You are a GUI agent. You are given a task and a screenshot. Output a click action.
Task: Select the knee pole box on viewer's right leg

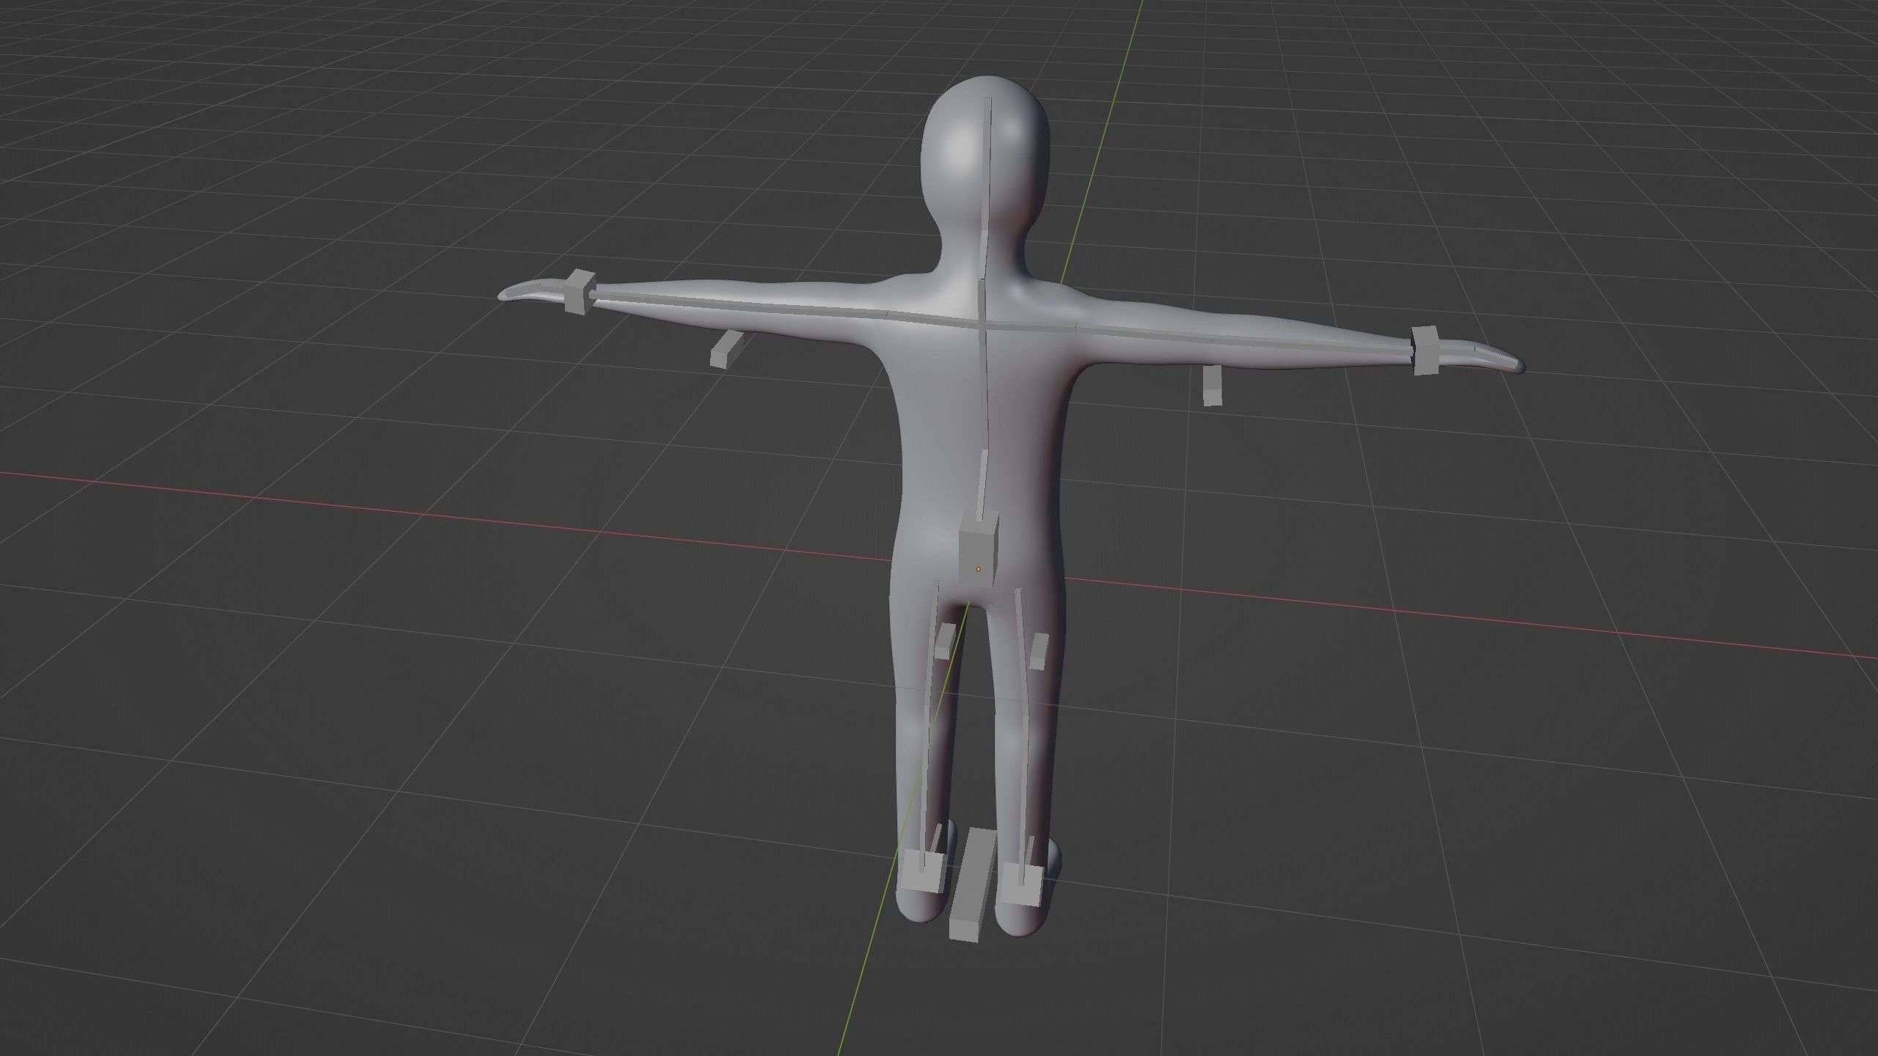point(1040,652)
